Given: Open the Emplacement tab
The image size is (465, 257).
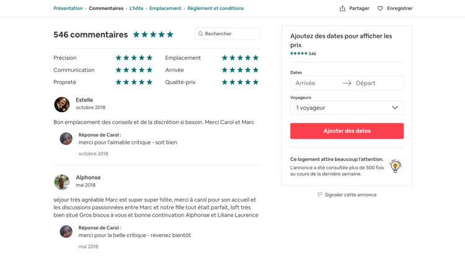Looking at the screenshot, I should [165, 8].
